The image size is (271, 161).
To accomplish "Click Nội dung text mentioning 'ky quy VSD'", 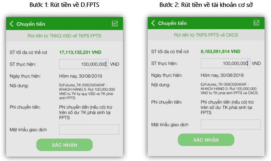I will [87, 91].
